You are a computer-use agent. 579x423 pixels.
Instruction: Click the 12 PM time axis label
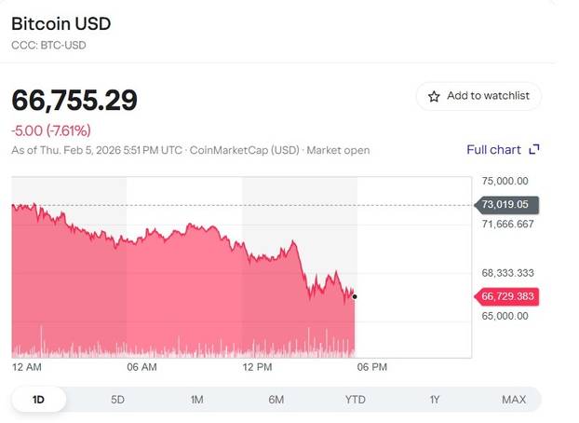(x=257, y=367)
